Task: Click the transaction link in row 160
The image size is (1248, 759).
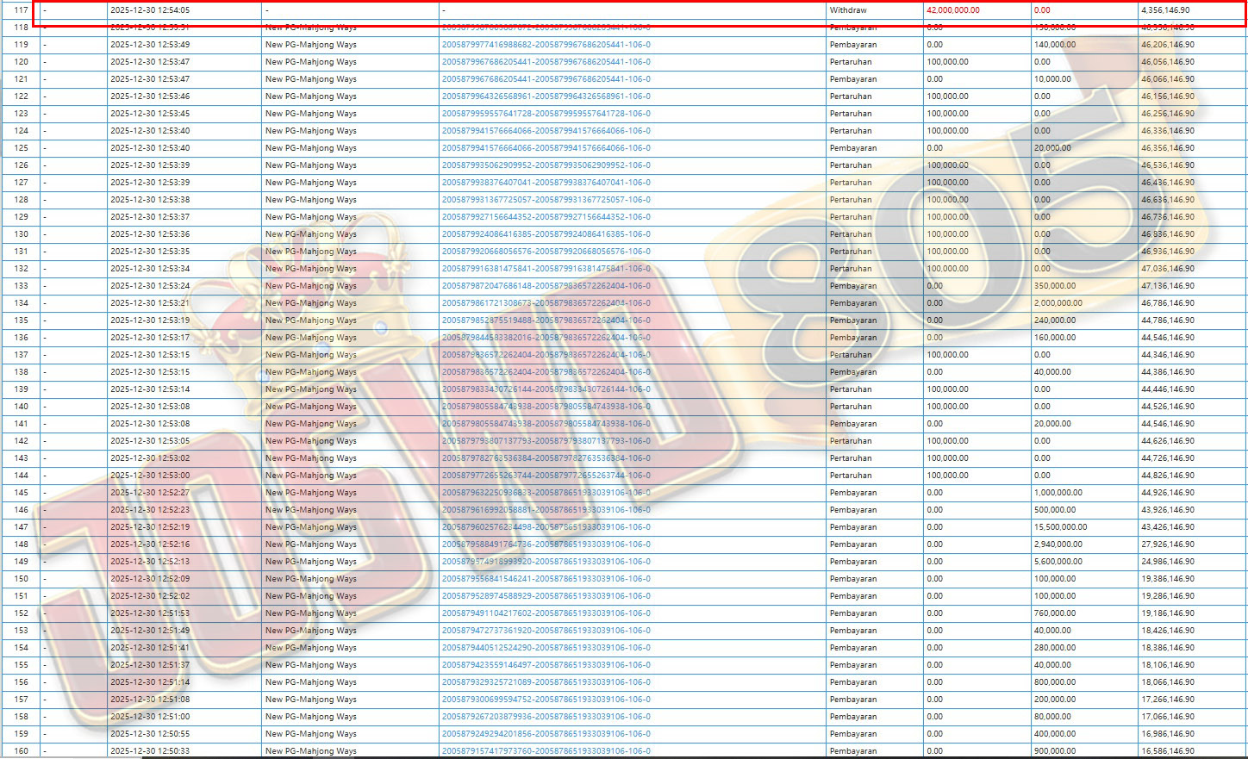Action: 546,751
